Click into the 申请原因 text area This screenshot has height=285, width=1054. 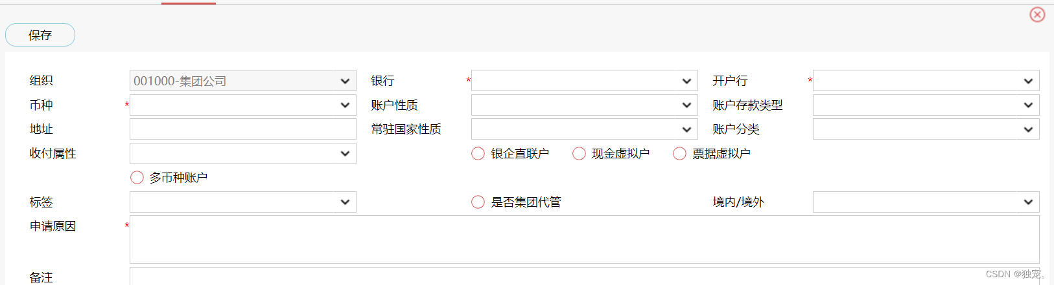click(583, 239)
